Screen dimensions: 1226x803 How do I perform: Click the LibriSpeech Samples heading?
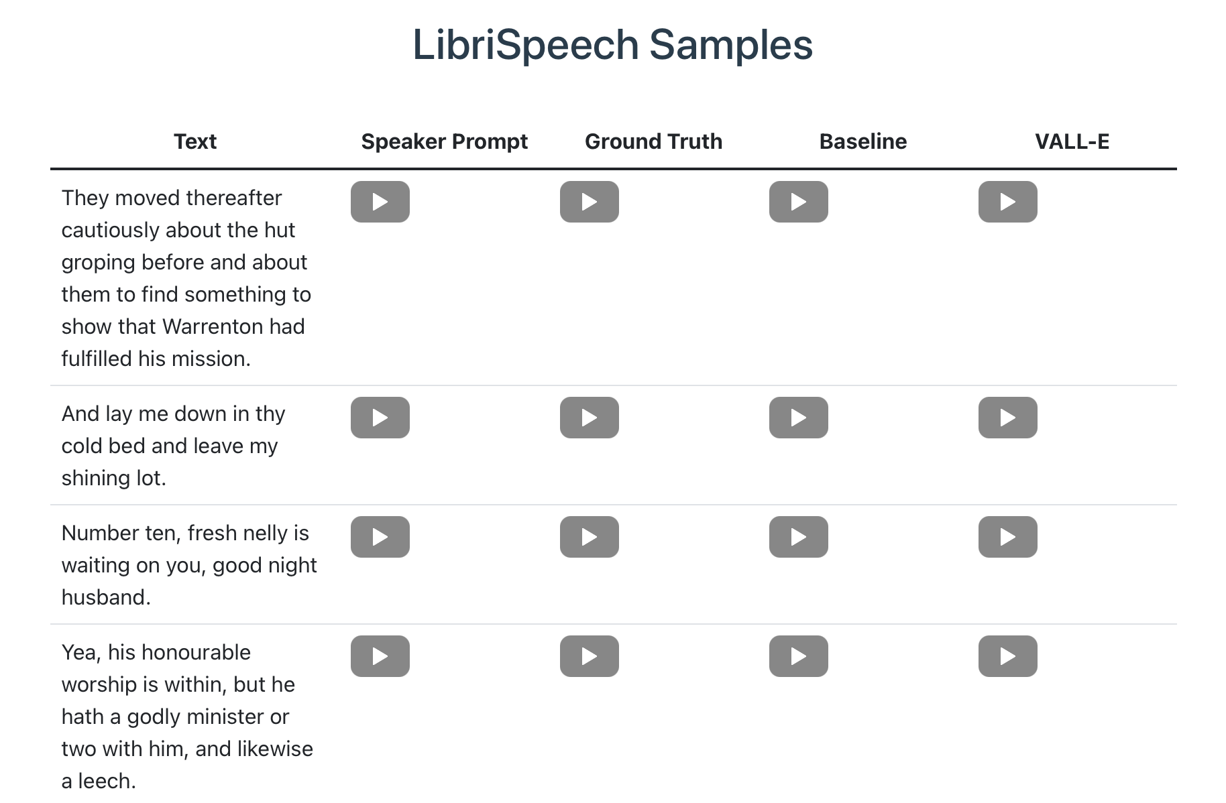coord(612,45)
